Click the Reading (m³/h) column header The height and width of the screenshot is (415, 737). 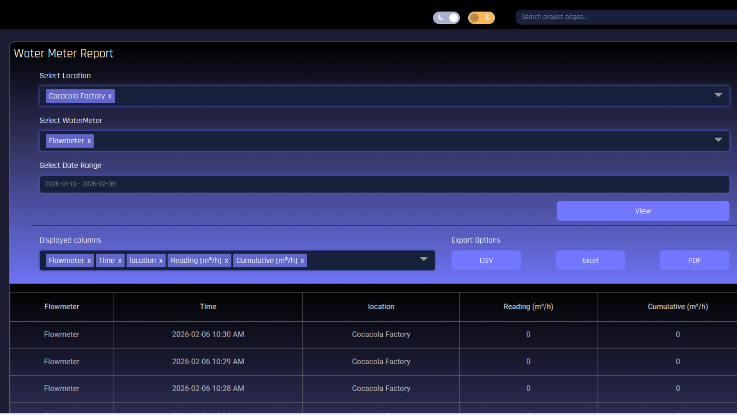coord(528,307)
